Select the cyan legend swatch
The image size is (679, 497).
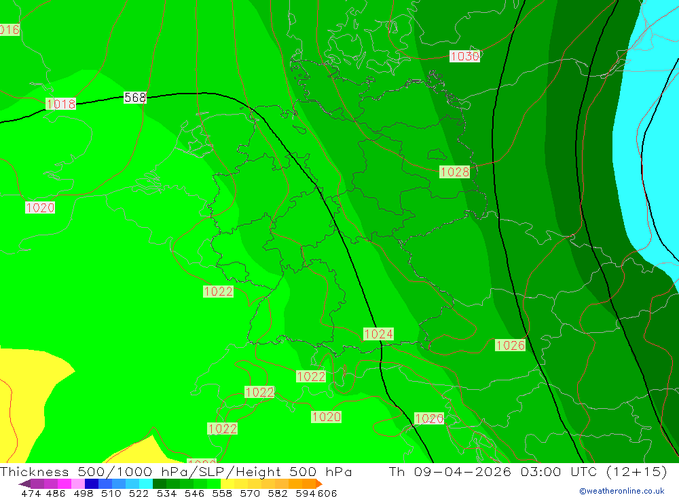(x=146, y=483)
